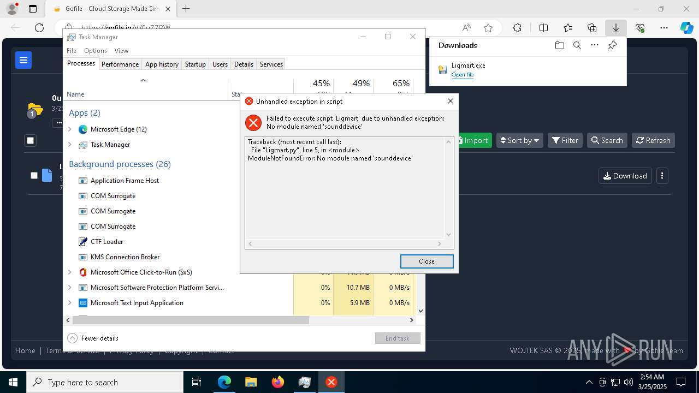699x393 pixels.
Task: Expand the Microsoft Edge (12) process group
Action: 69,129
